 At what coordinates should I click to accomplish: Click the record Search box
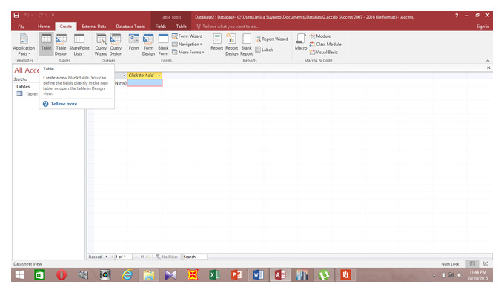point(195,257)
